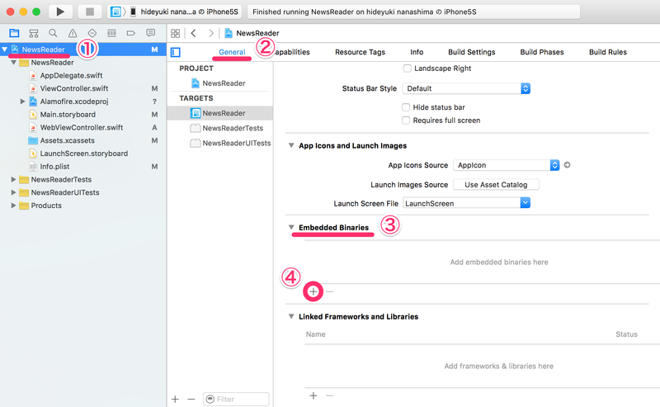Check Requires full screen
660x407 pixels.
coord(406,121)
